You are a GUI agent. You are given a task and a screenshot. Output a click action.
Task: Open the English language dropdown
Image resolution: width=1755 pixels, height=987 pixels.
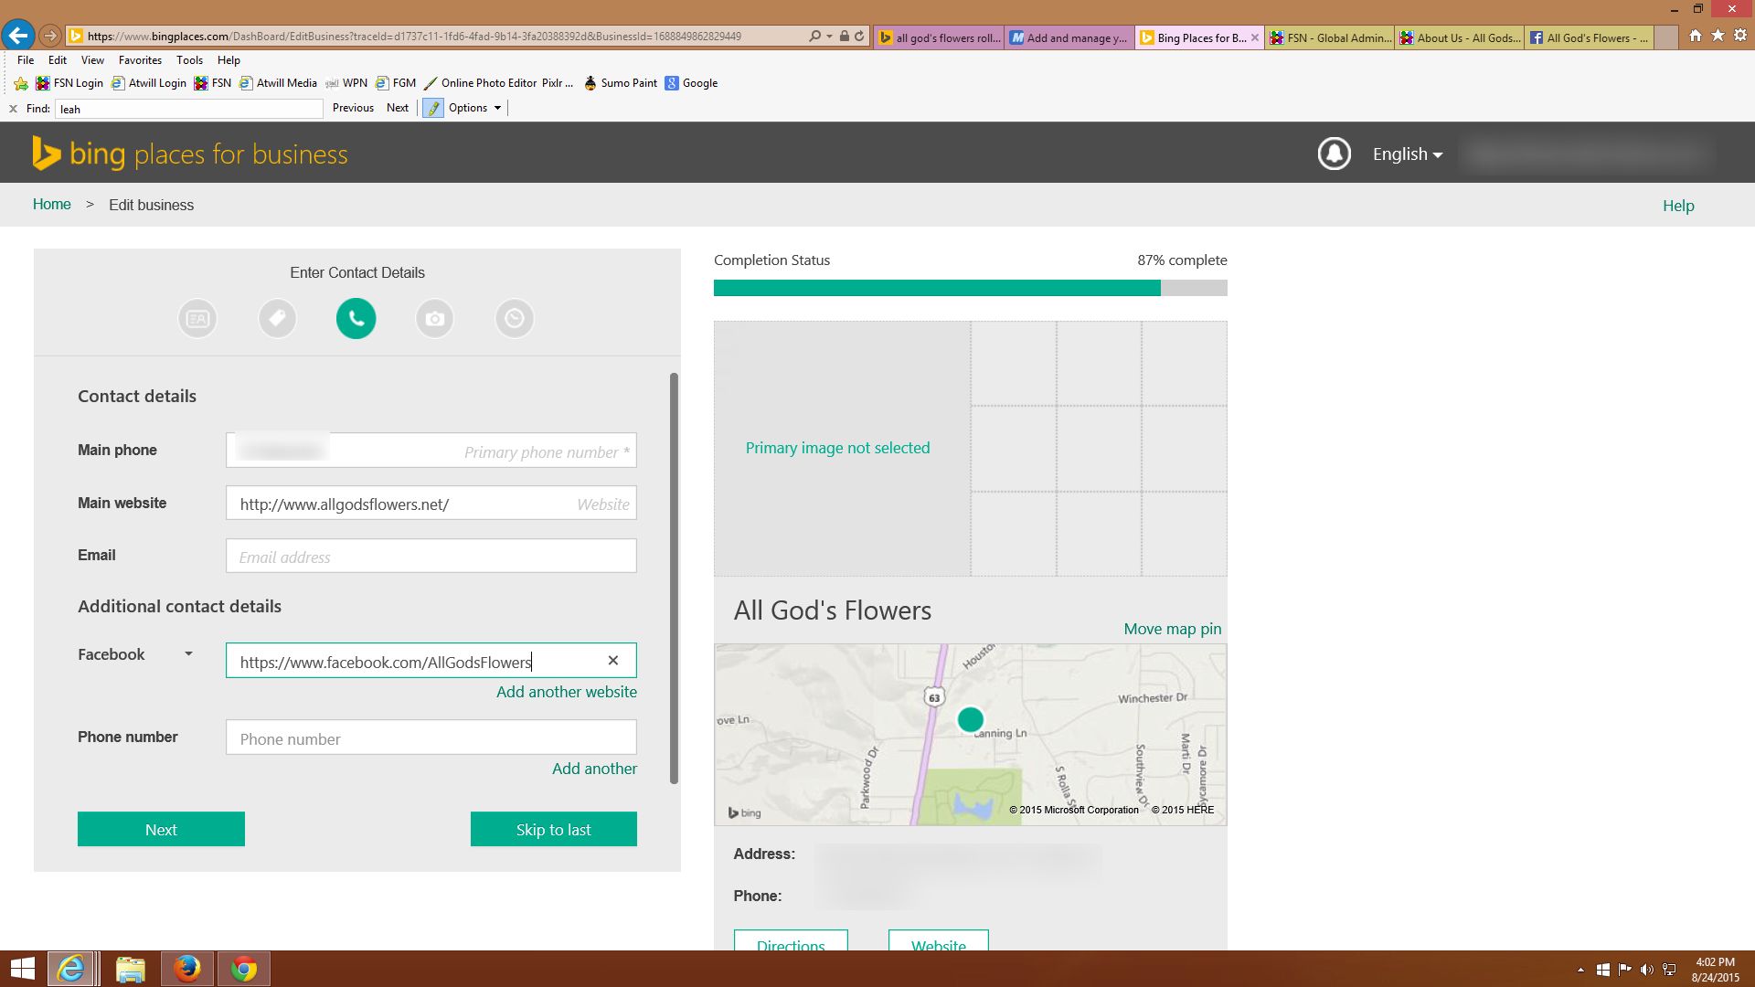click(1407, 154)
